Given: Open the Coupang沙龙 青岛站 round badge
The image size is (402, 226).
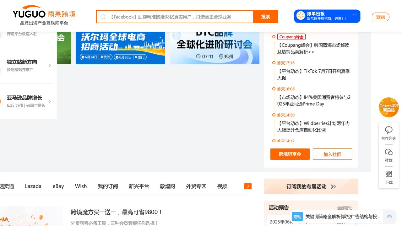Looking at the screenshot, I should [389, 107].
